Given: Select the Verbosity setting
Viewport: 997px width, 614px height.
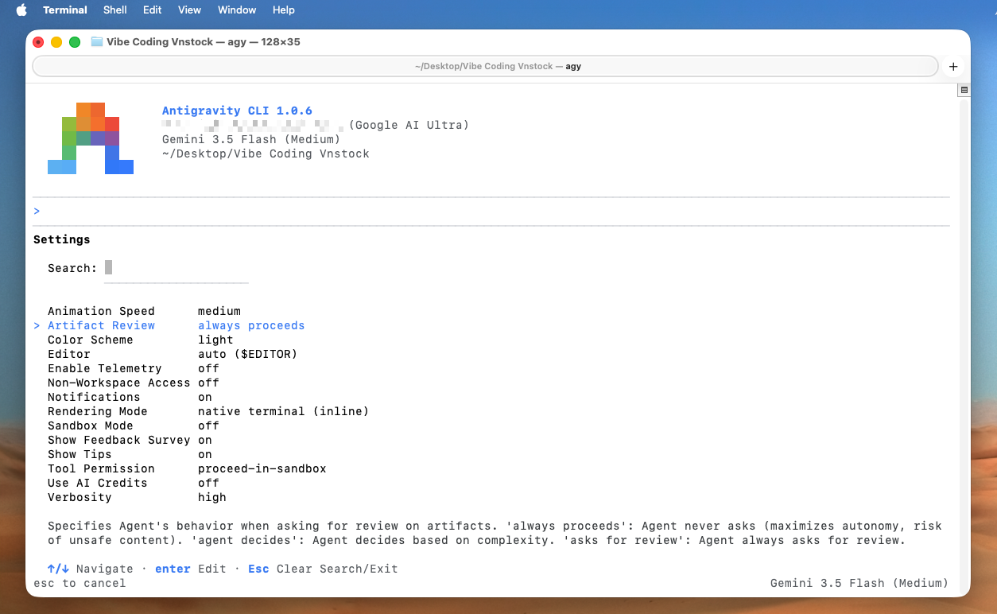Looking at the screenshot, I should click(137, 497).
